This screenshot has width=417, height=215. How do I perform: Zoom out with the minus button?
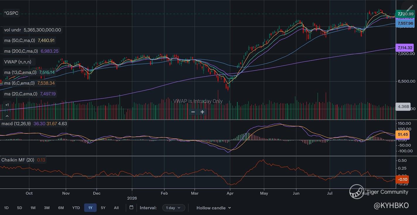[x=193, y=112]
